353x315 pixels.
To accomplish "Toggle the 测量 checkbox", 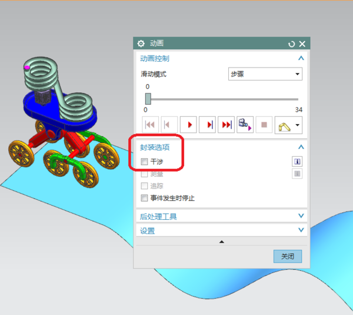I will tap(144, 174).
